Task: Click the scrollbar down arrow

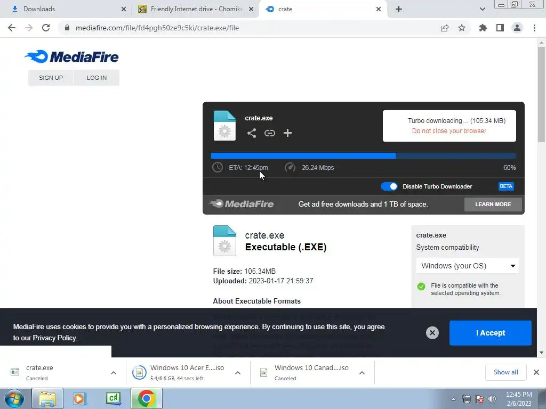Action: point(541,353)
